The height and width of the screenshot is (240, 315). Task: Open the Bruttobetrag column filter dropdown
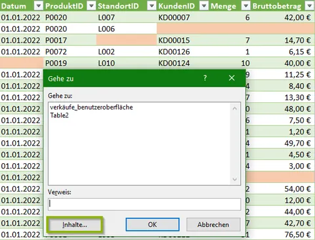(310, 6)
